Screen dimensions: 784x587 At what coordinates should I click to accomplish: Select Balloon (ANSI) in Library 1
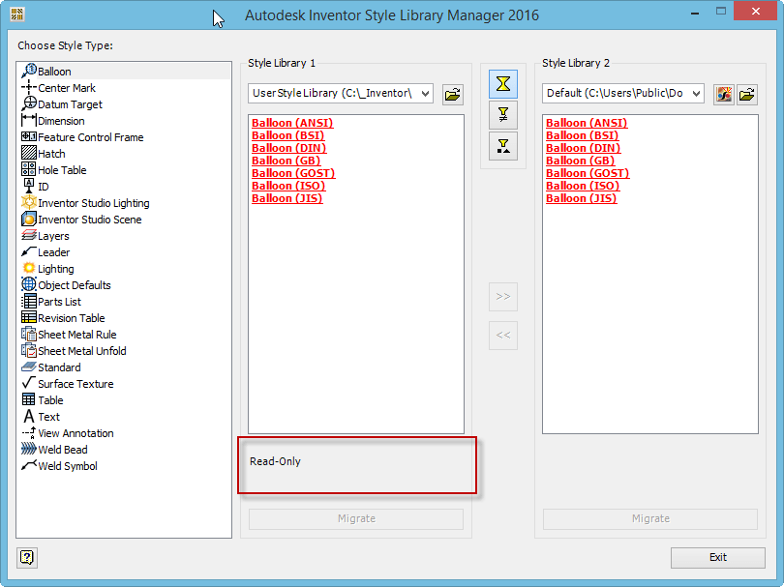292,123
